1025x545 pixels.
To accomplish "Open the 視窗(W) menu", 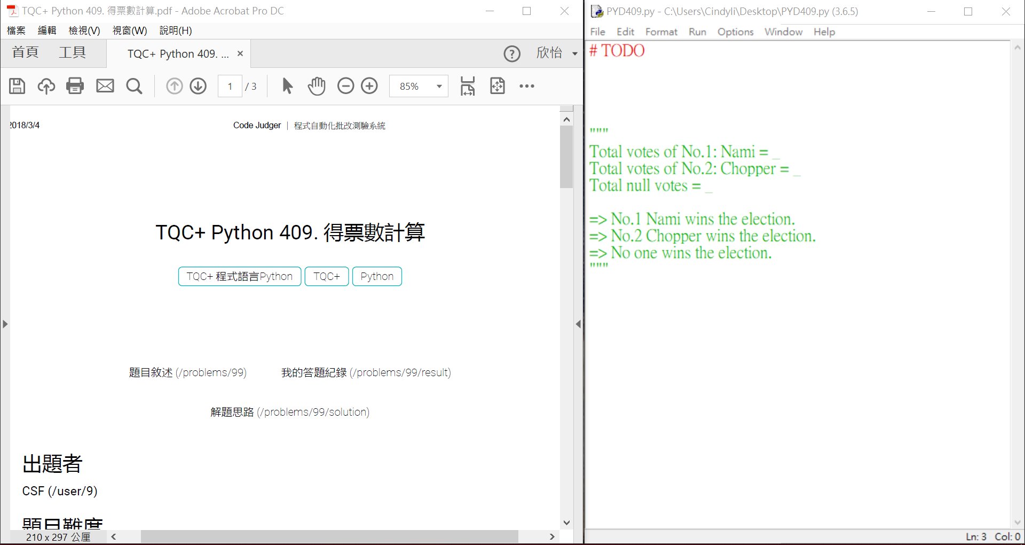I will [x=130, y=30].
